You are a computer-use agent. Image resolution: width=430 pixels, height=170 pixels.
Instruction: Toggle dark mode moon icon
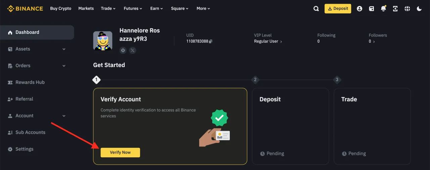tap(419, 9)
